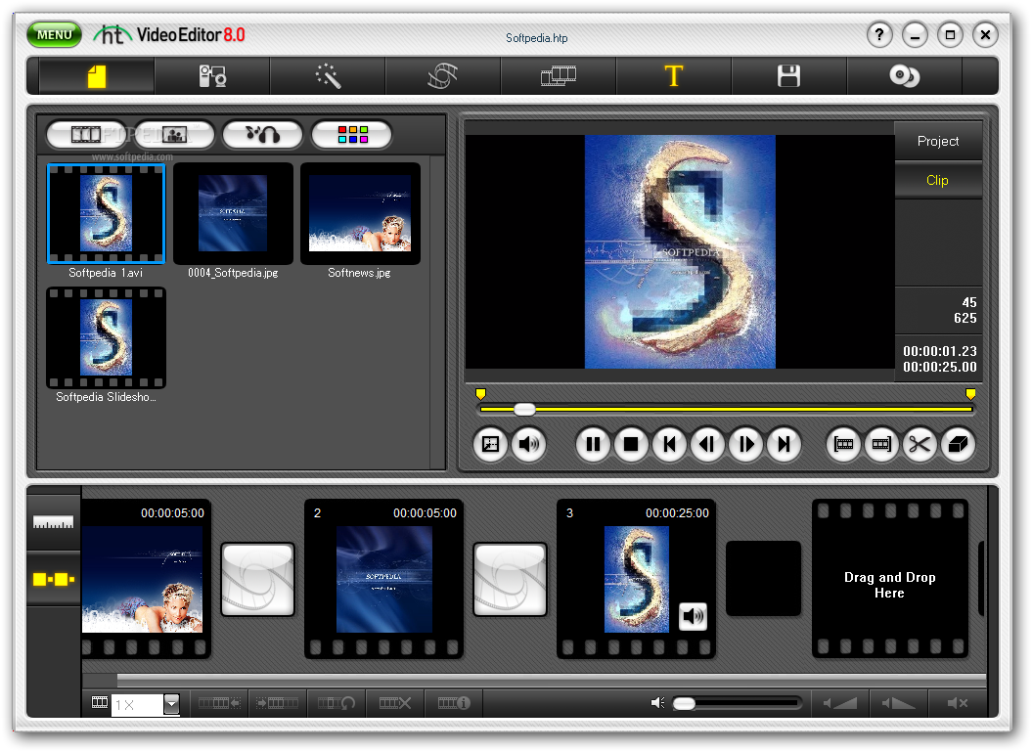The width and height of the screenshot is (1032, 752).
Task: Click the 1X speed field
Action: click(x=138, y=704)
